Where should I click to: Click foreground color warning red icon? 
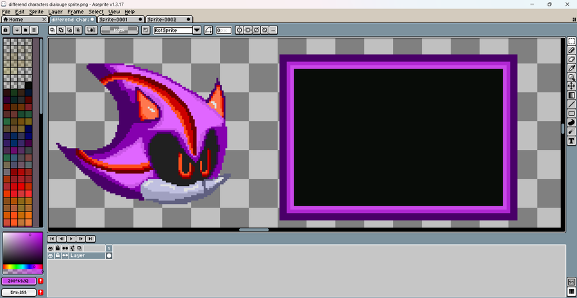(x=40, y=281)
